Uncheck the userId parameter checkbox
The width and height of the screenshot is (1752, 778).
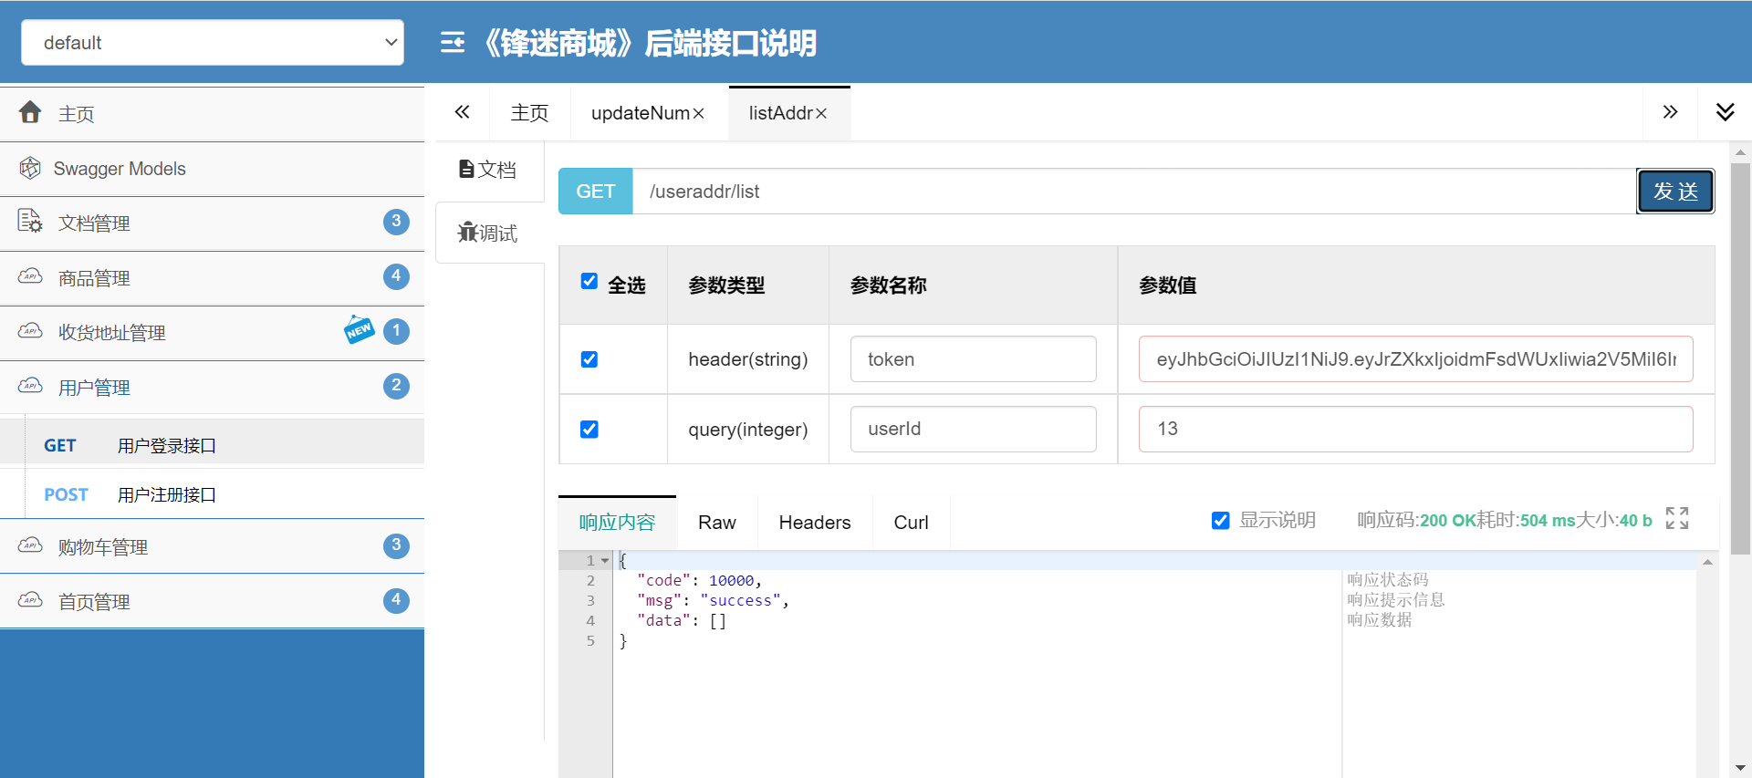[589, 429]
